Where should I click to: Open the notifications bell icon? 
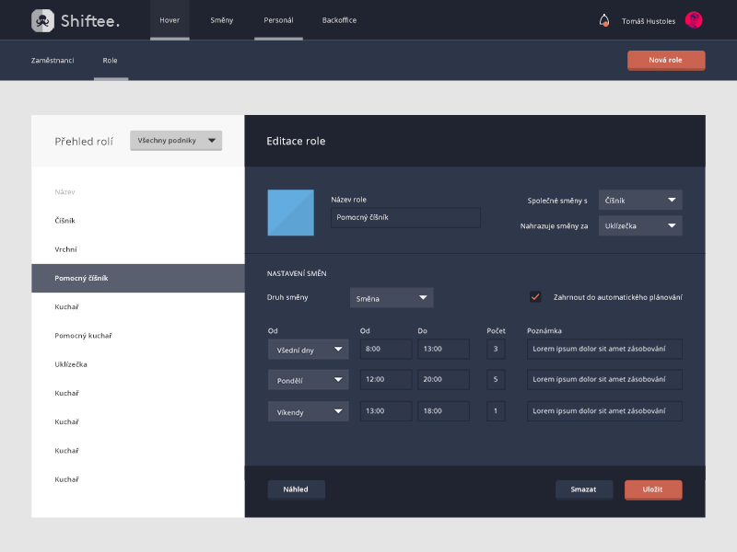click(x=604, y=20)
